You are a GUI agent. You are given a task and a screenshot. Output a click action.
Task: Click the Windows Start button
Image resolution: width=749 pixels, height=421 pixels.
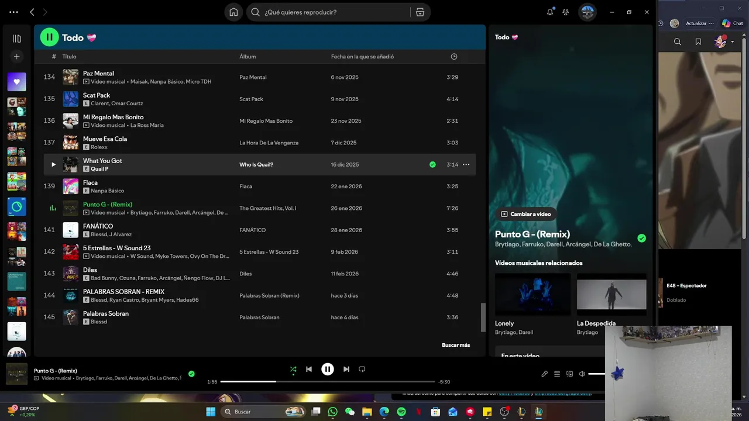coord(211,412)
